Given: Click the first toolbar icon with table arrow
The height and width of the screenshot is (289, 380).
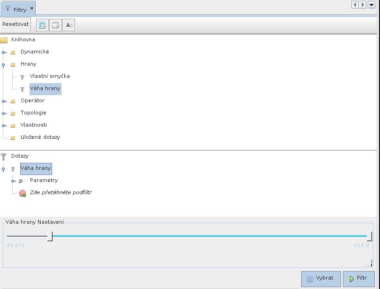Looking at the screenshot, I should click(x=42, y=25).
